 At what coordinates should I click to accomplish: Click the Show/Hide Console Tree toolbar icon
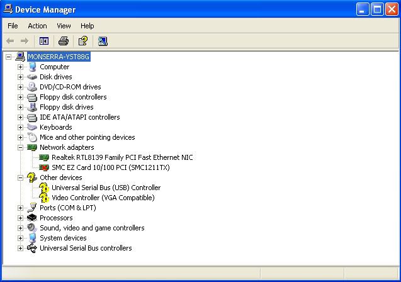point(44,41)
